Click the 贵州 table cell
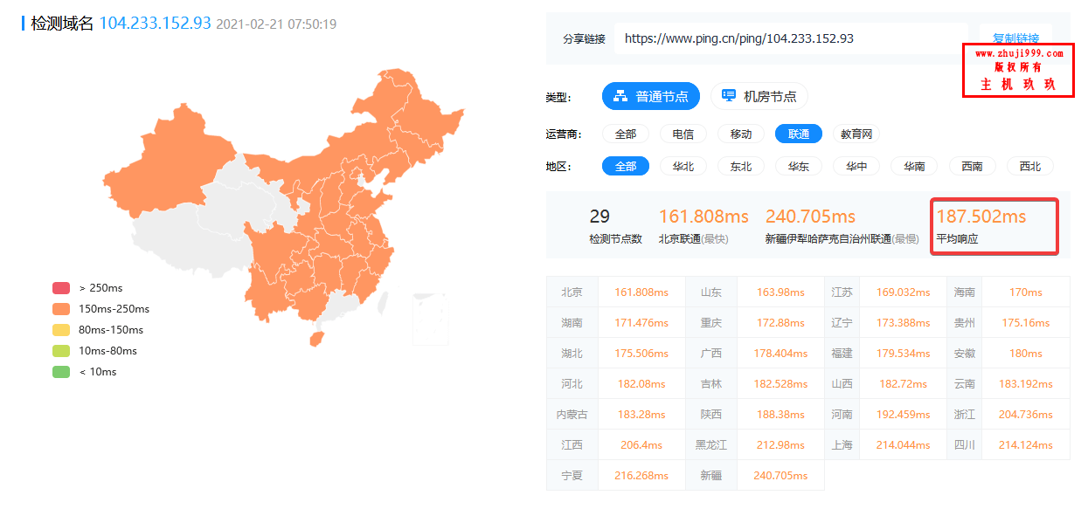 pyautogui.click(x=965, y=323)
